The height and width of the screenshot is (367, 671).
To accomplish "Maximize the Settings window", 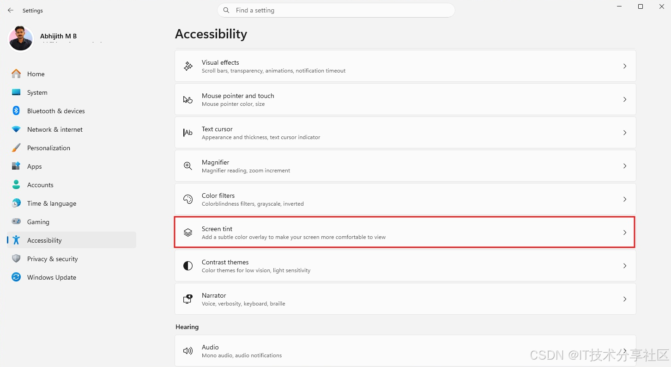I will 641,6.
